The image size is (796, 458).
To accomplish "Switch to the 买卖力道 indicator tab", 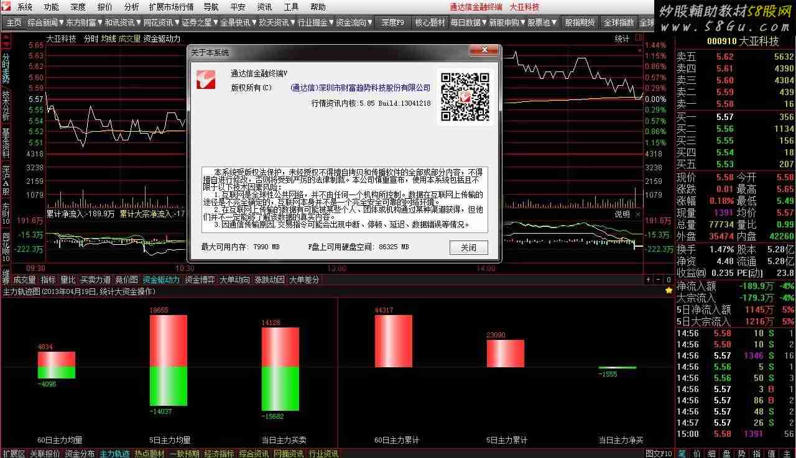I will tap(95, 280).
